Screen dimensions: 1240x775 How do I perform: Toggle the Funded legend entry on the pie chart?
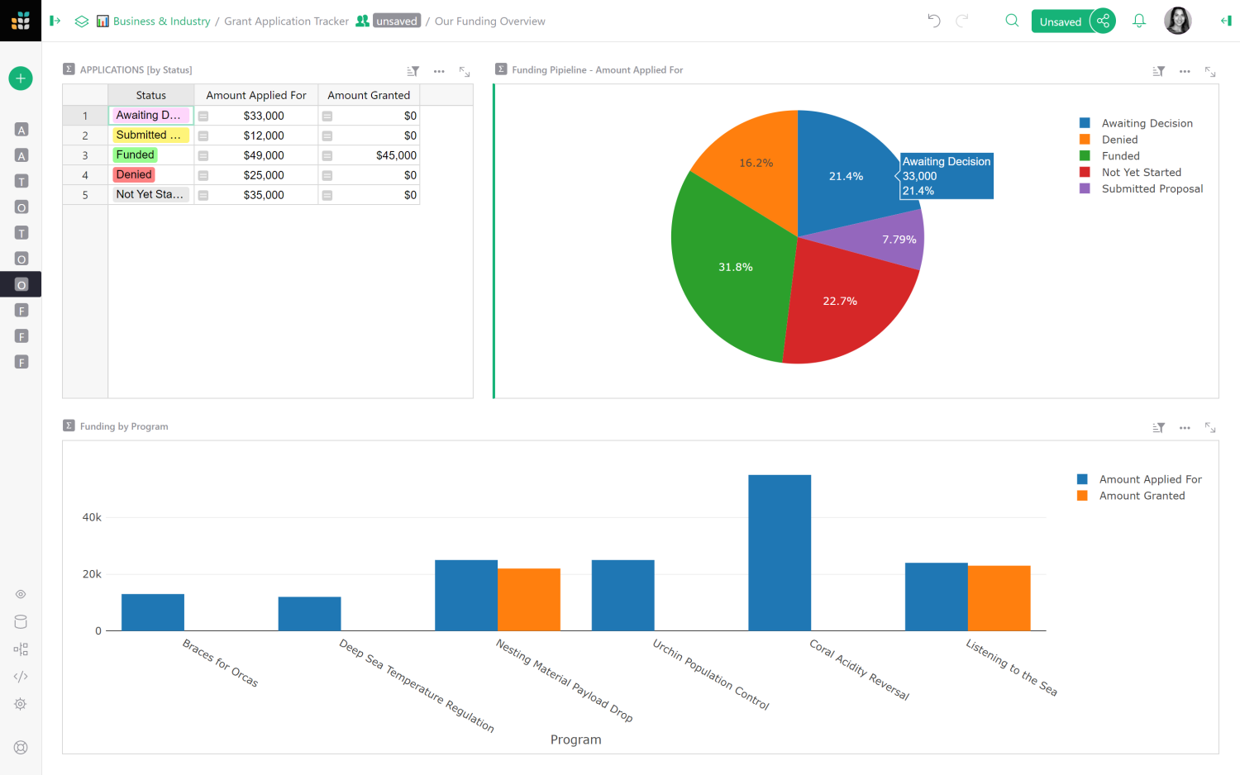coord(1120,155)
